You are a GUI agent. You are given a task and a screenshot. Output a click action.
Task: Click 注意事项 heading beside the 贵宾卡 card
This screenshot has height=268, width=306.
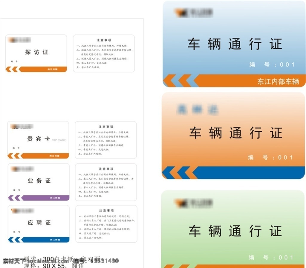(x=106, y=127)
